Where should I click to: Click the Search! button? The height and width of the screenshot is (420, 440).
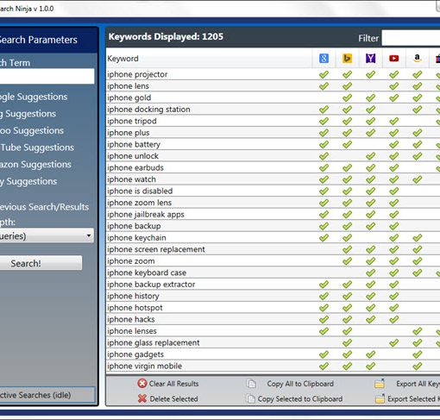pos(41,263)
